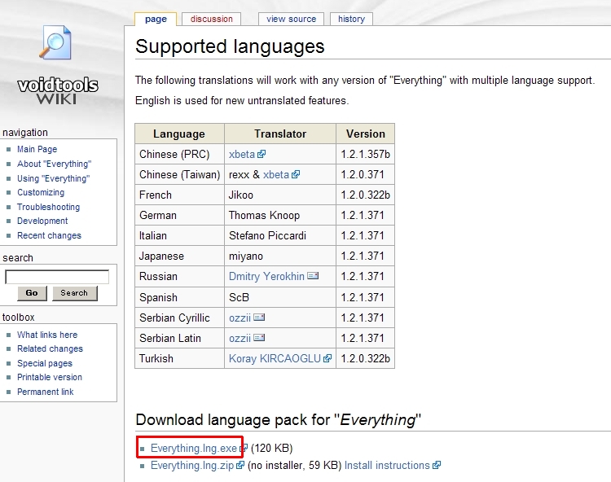Click version 1.2.1.357b cell
The image size is (611, 482).
click(x=366, y=154)
